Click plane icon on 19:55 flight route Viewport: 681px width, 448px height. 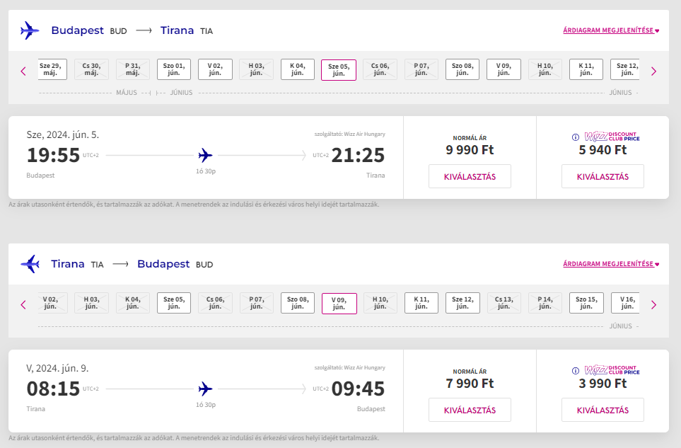[x=206, y=155]
